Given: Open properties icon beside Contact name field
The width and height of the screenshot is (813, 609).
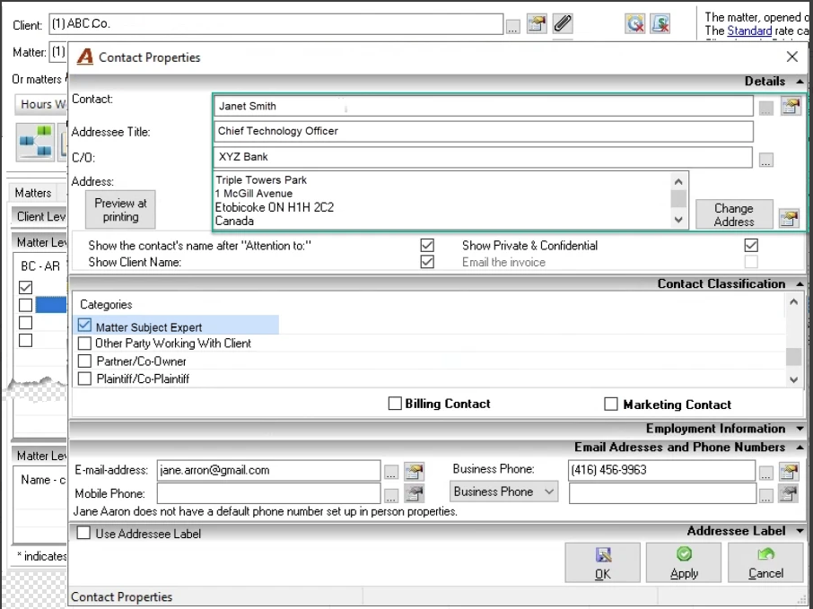Looking at the screenshot, I should tap(791, 106).
